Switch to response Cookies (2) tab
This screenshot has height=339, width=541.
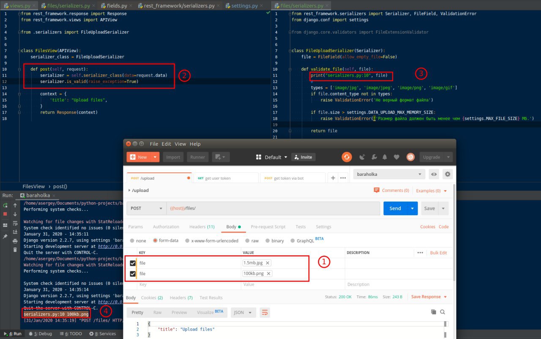(152, 298)
